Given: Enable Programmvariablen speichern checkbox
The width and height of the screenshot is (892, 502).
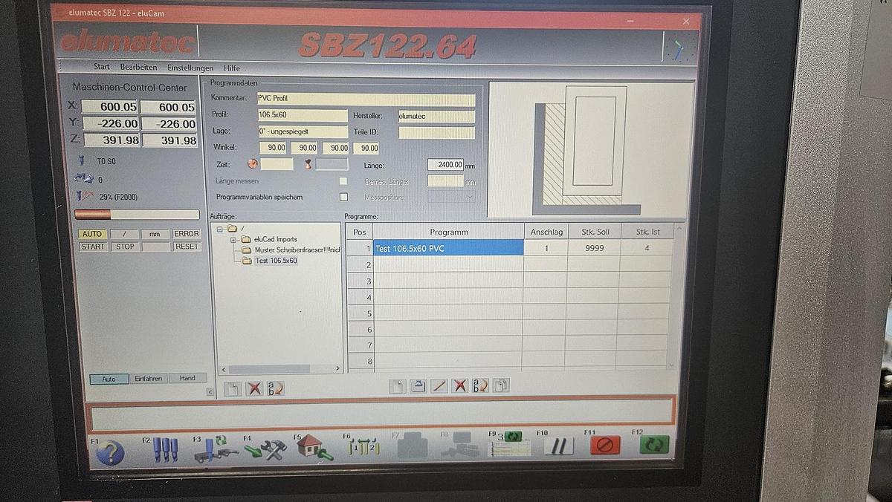Looking at the screenshot, I should pos(343,197).
